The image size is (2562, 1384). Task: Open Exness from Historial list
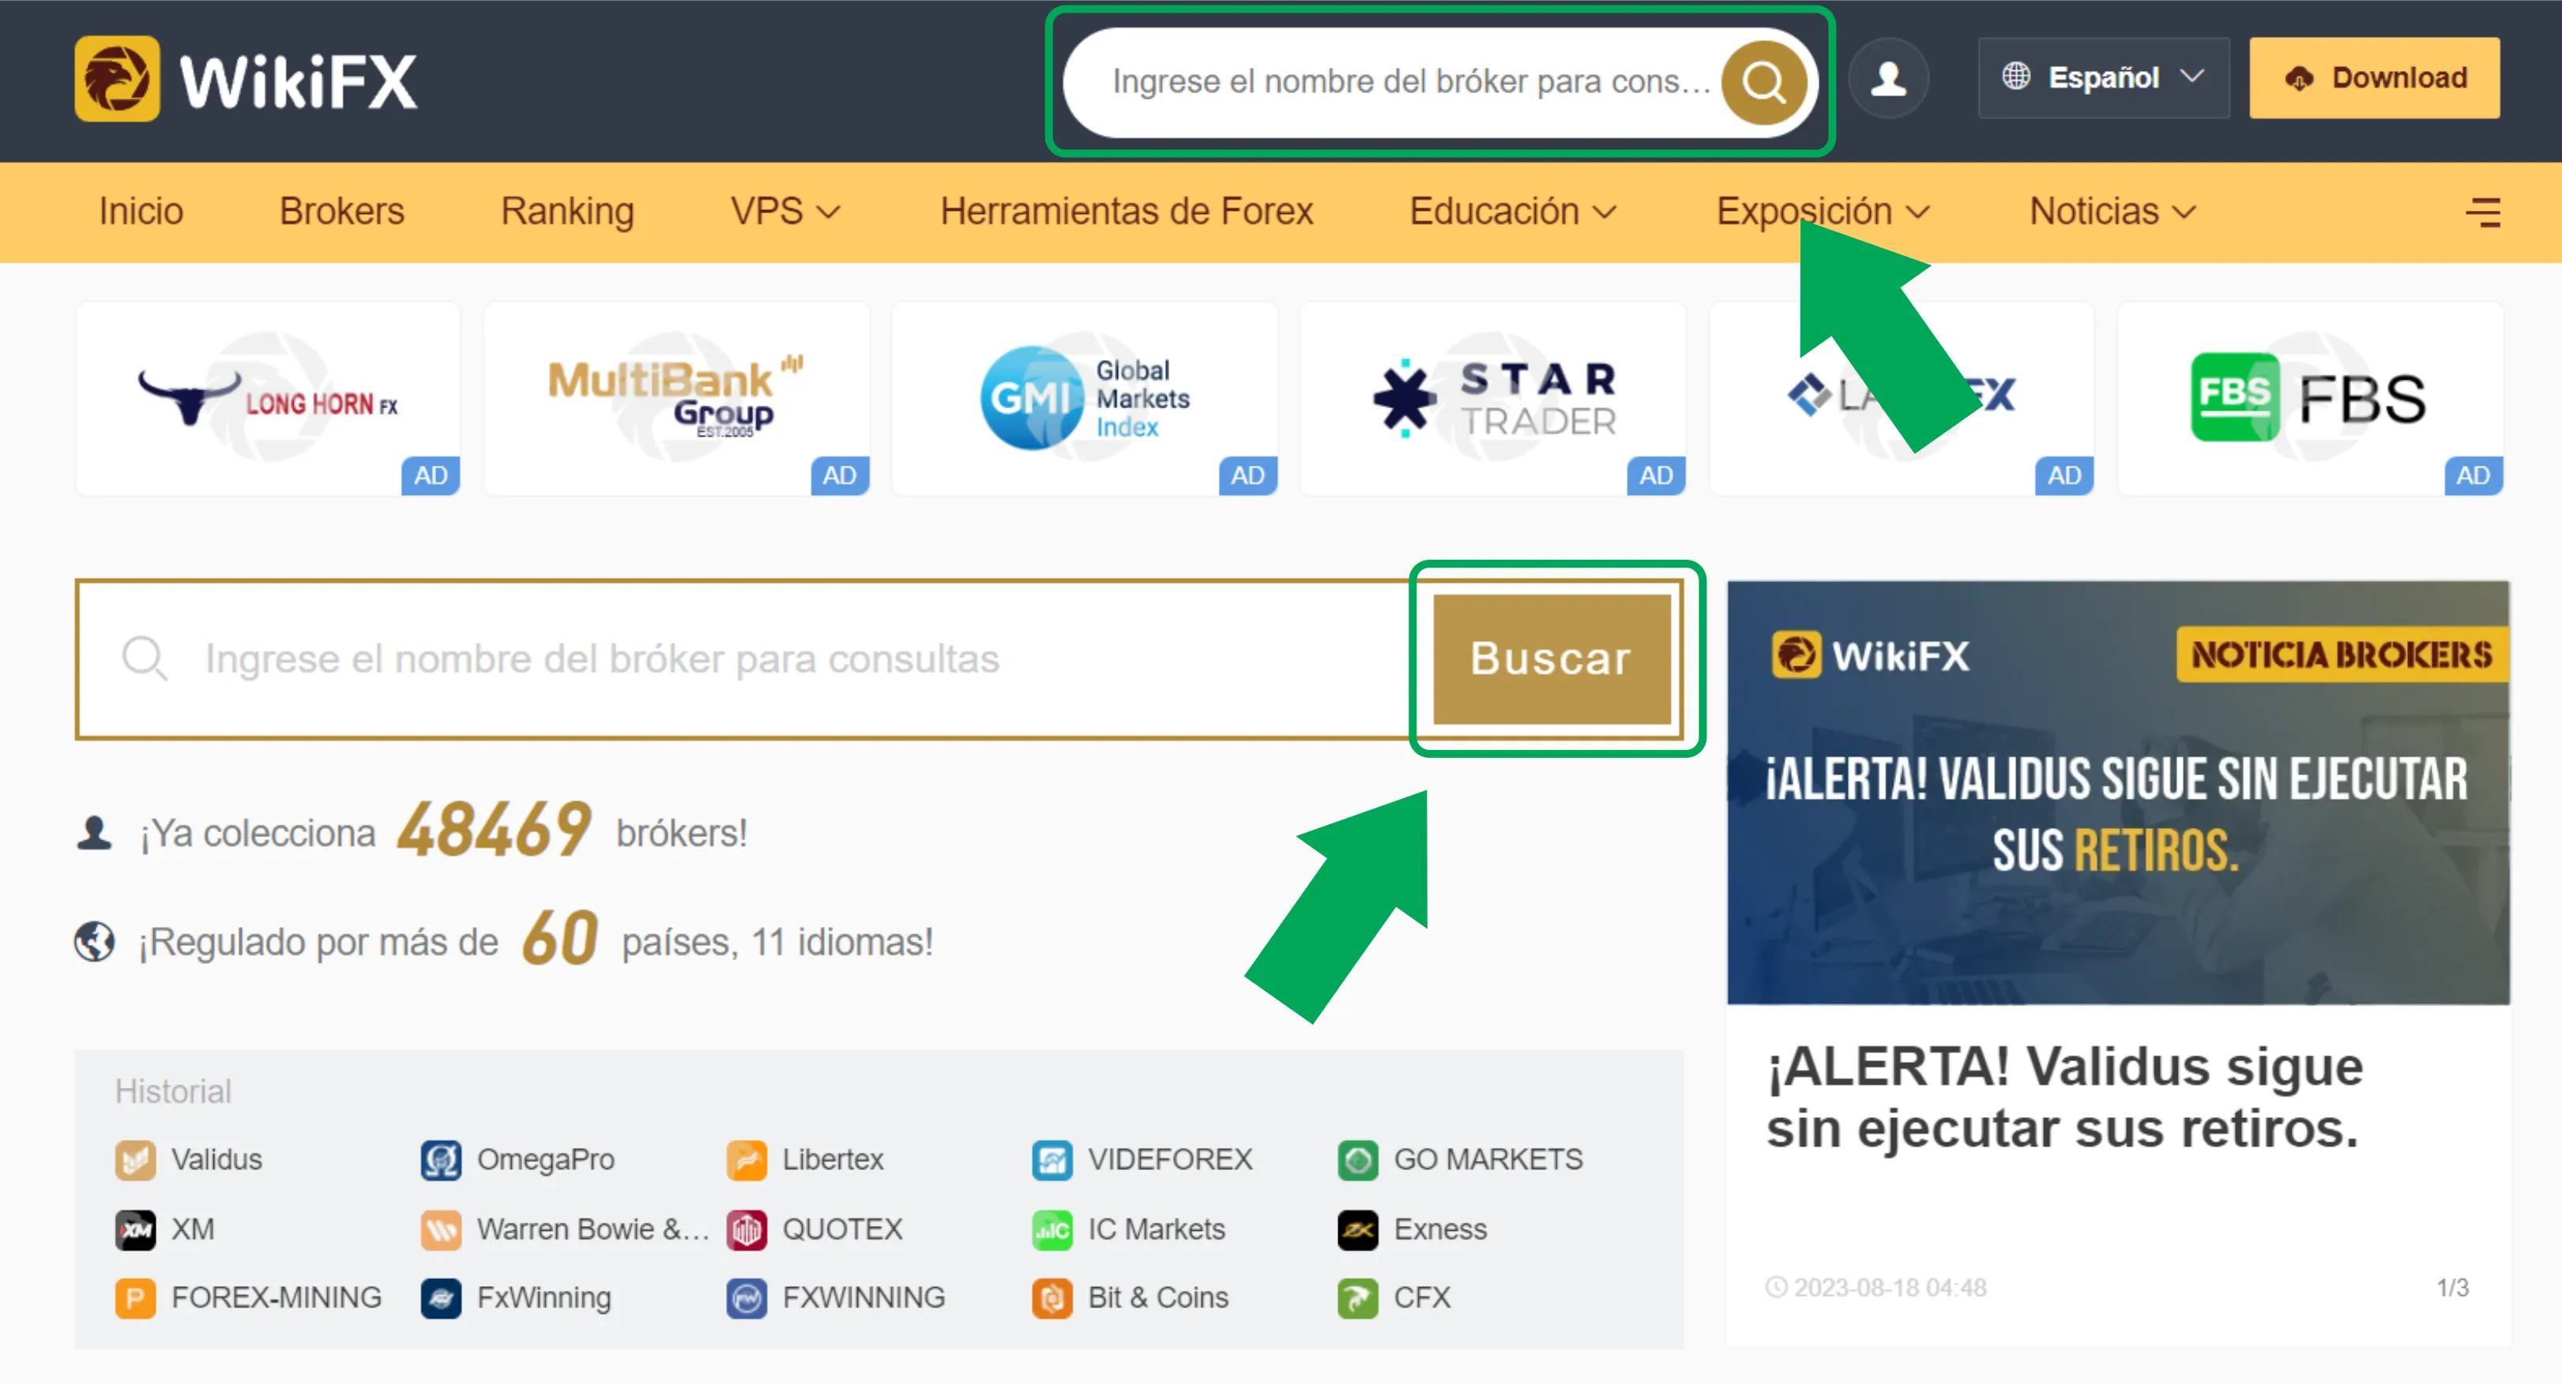tap(1413, 1230)
